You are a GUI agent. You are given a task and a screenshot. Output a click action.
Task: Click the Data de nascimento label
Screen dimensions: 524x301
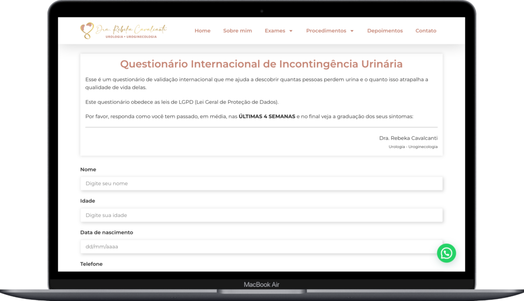tap(106, 232)
